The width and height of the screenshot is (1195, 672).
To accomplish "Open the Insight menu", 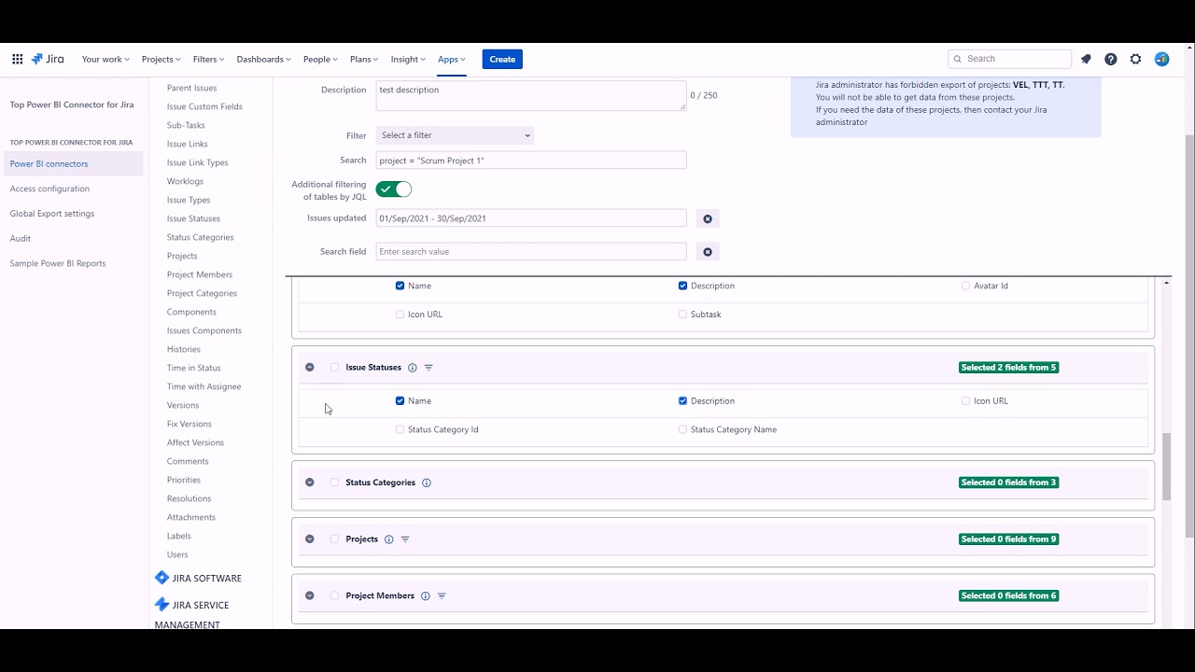I will [408, 59].
